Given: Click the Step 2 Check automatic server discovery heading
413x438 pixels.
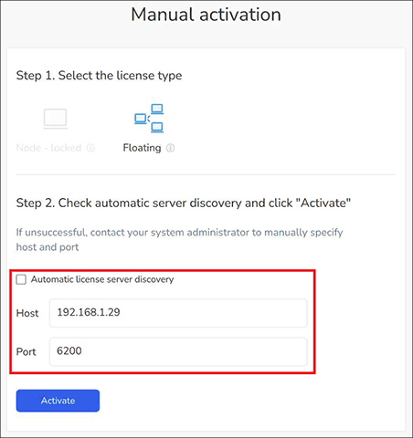Looking at the screenshot, I should [184, 203].
